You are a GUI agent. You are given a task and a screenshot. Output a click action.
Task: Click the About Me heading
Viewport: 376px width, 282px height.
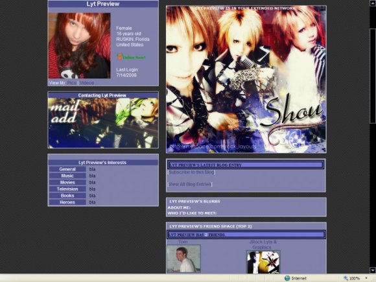(179, 207)
